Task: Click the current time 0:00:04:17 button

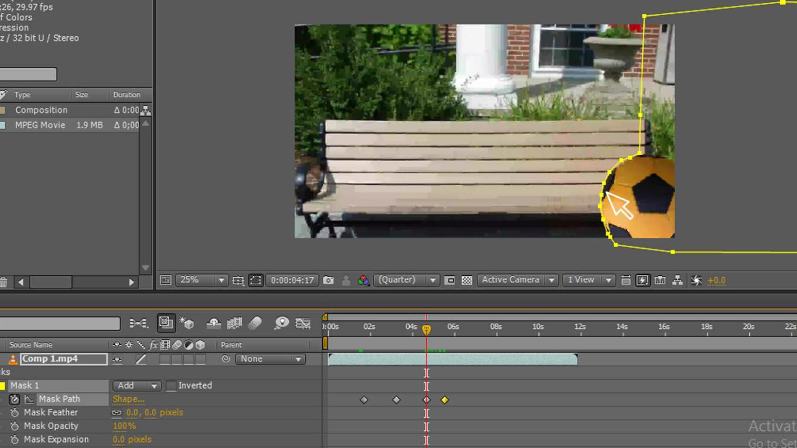Action: click(292, 280)
